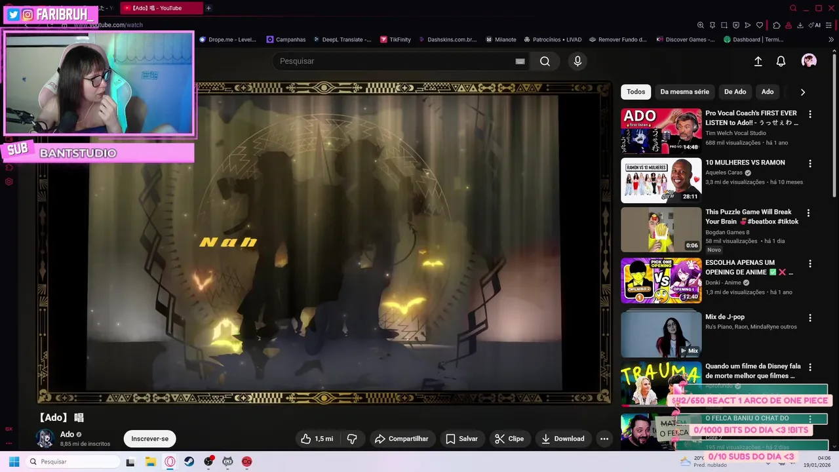Click the Clipe scissors button

[509, 439]
